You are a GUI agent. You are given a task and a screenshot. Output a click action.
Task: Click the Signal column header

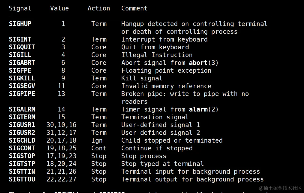pos(20,8)
